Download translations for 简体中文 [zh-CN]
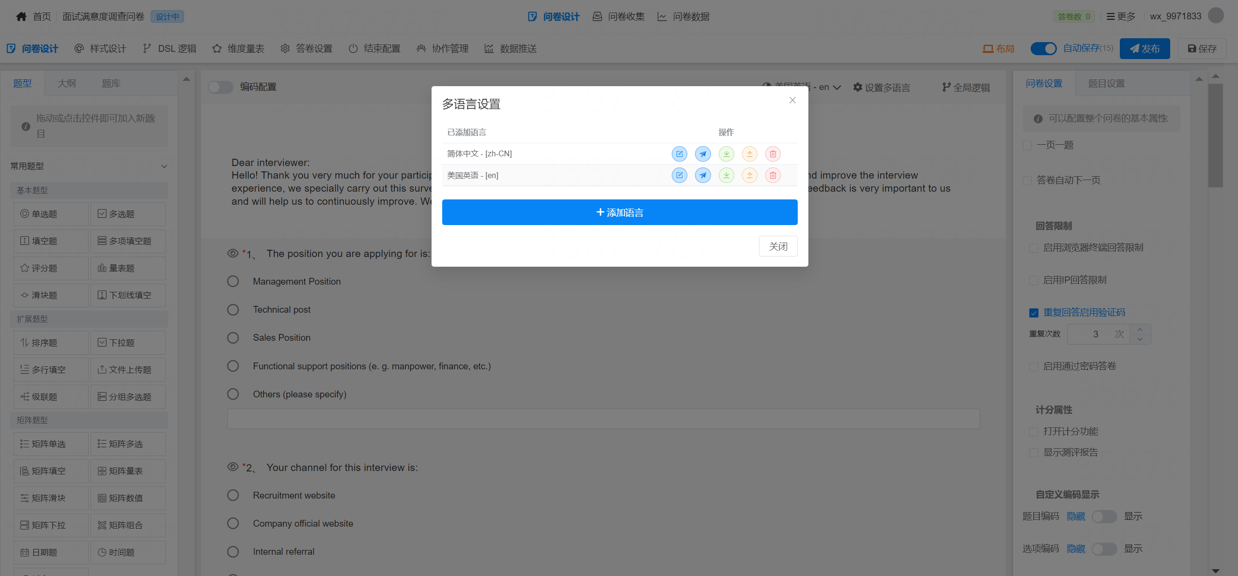This screenshot has width=1238, height=576. click(726, 153)
